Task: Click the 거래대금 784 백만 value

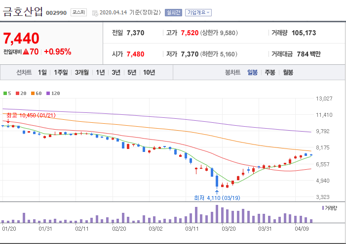Action: (308, 54)
